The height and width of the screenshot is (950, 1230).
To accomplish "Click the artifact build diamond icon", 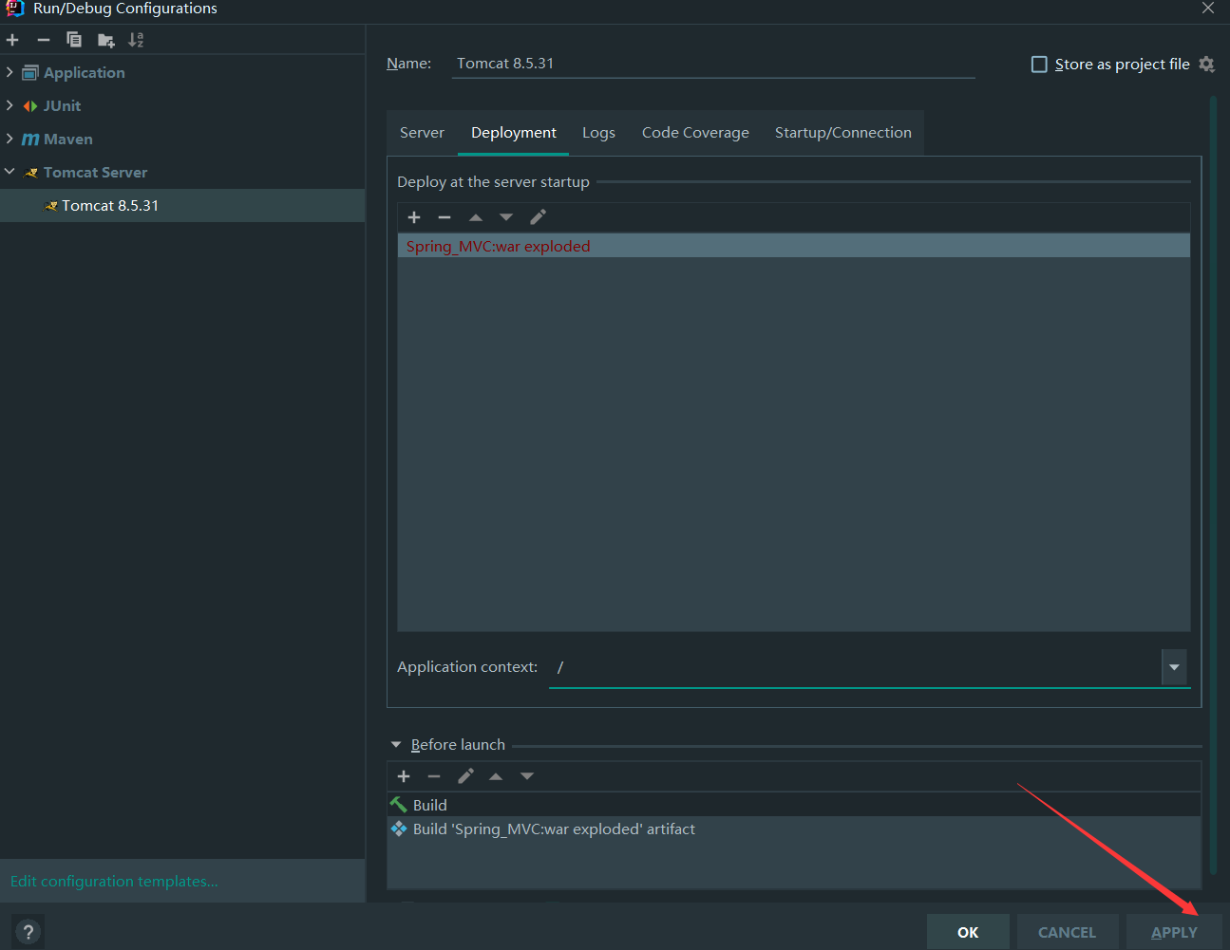I will (x=399, y=829).
